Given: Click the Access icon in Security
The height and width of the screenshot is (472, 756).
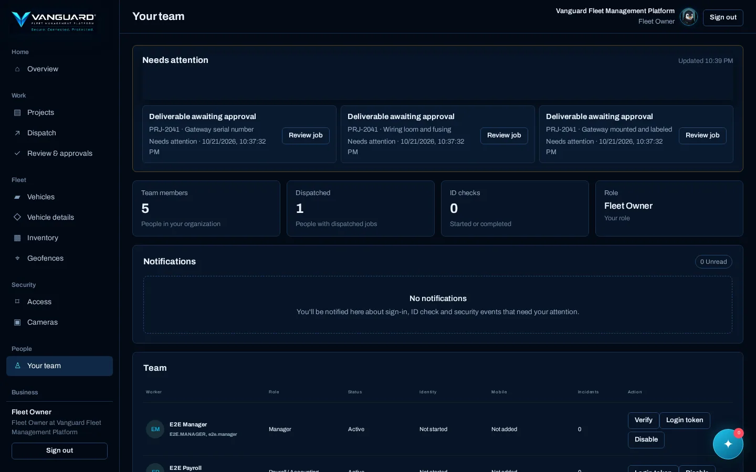Looking at the screenshot, I should click(17, 302).
